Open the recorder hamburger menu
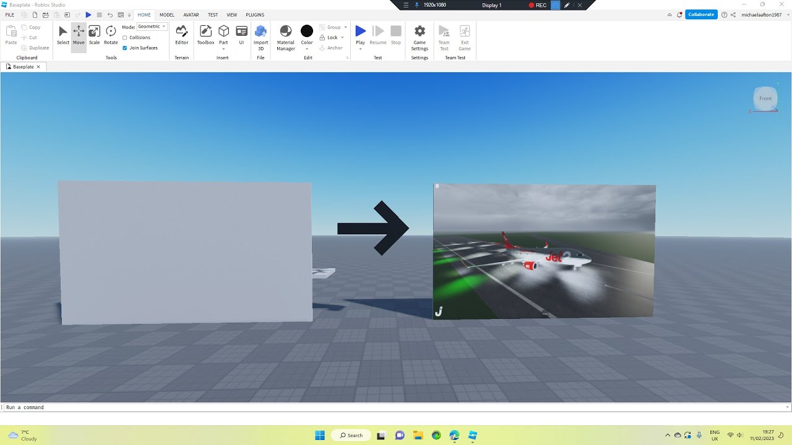Viewport: 792px width, 445px height. pos(406,5)
